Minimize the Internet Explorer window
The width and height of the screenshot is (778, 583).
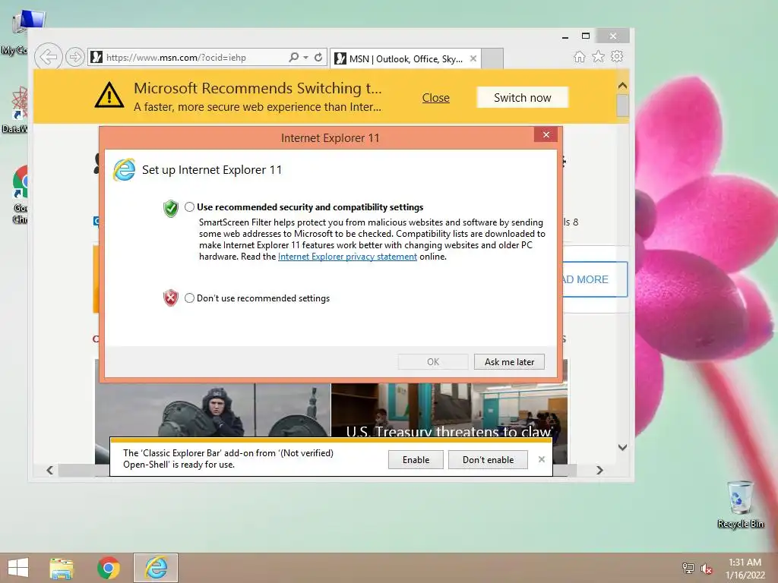pos(565,36)
